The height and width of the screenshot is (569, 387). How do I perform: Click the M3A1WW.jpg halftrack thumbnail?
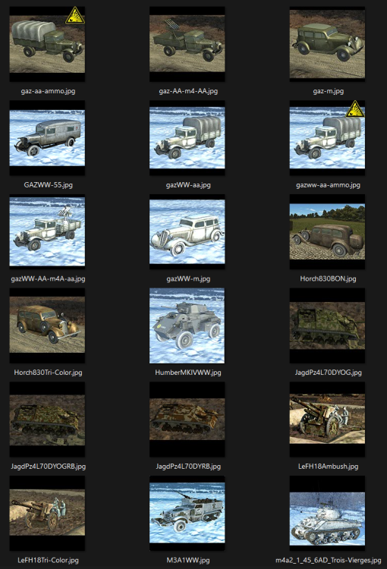coord(187,514)
